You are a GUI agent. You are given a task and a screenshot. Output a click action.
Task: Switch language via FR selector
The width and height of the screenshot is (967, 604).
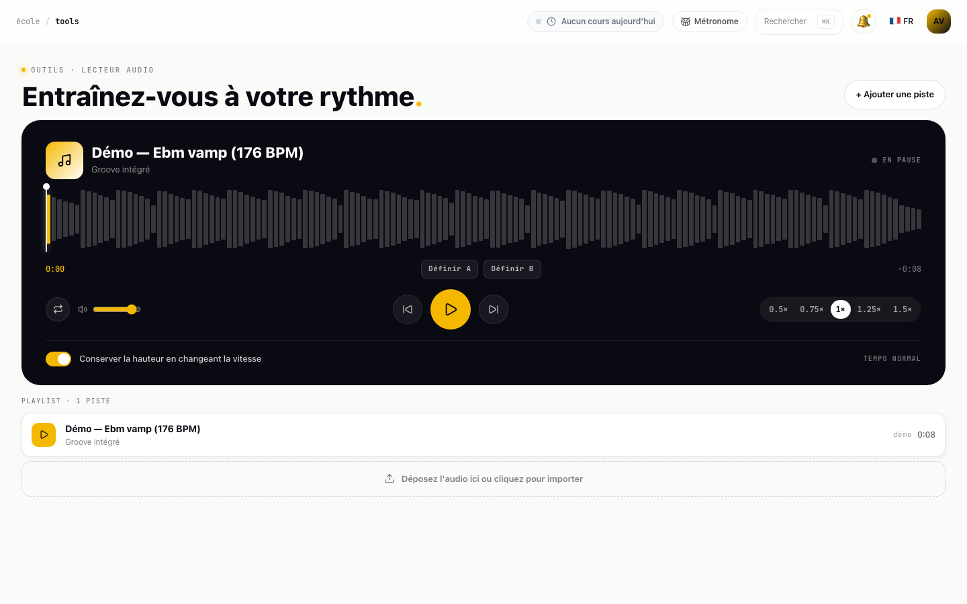[x=901, y=21]
